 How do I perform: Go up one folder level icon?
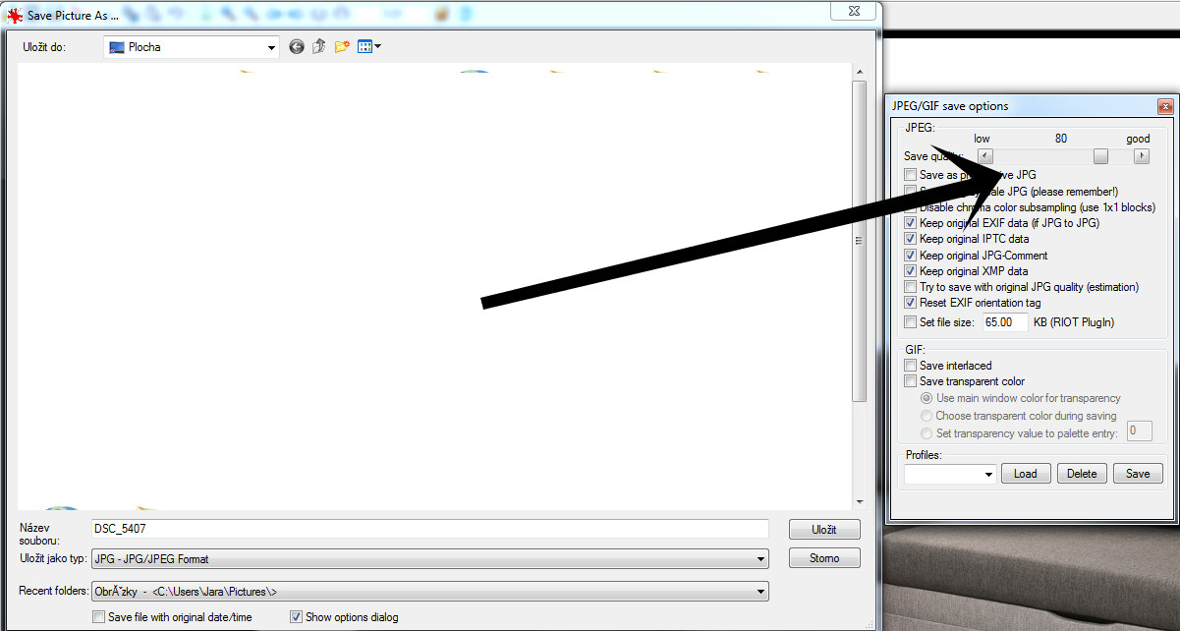pos(319,47)
